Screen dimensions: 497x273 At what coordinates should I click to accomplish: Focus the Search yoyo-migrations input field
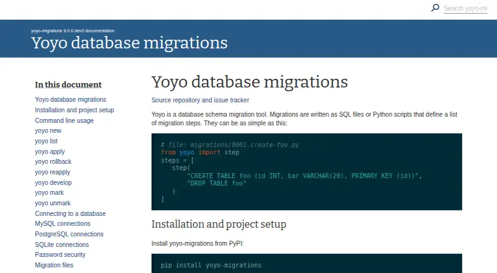tap(465, 8)
